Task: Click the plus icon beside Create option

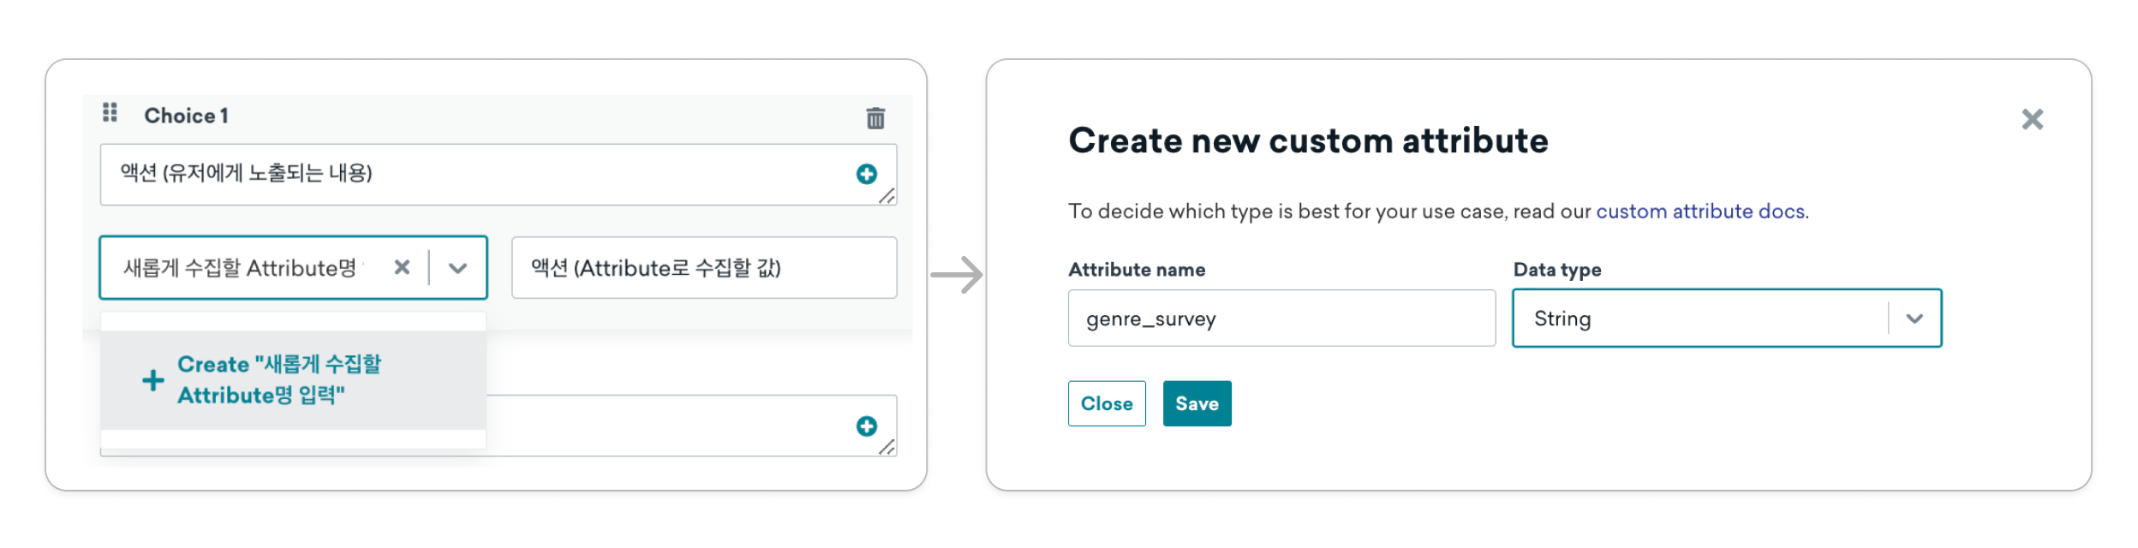Action: 152,380
